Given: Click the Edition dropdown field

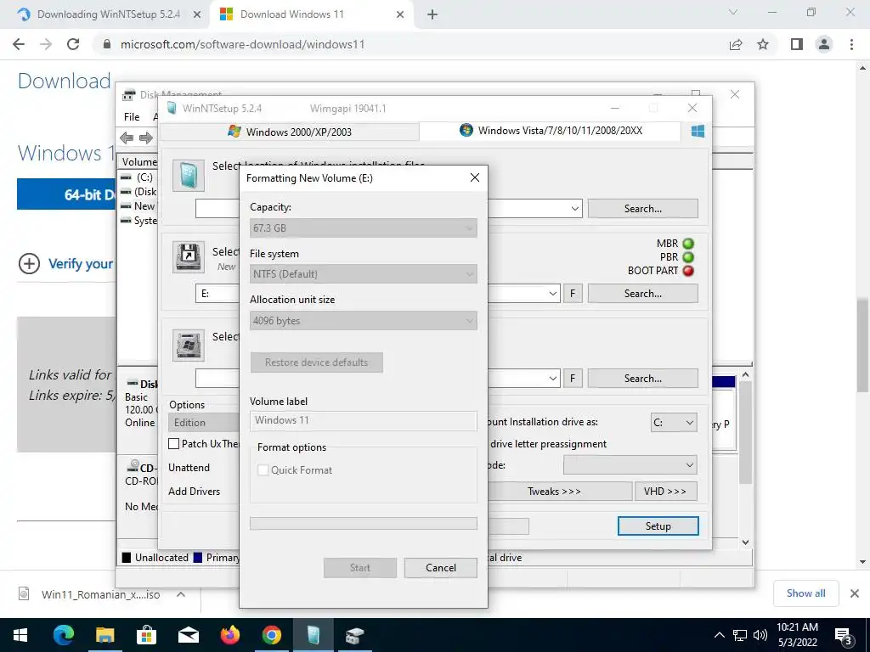Looking at the screenshot, I should tap(204, 423).
